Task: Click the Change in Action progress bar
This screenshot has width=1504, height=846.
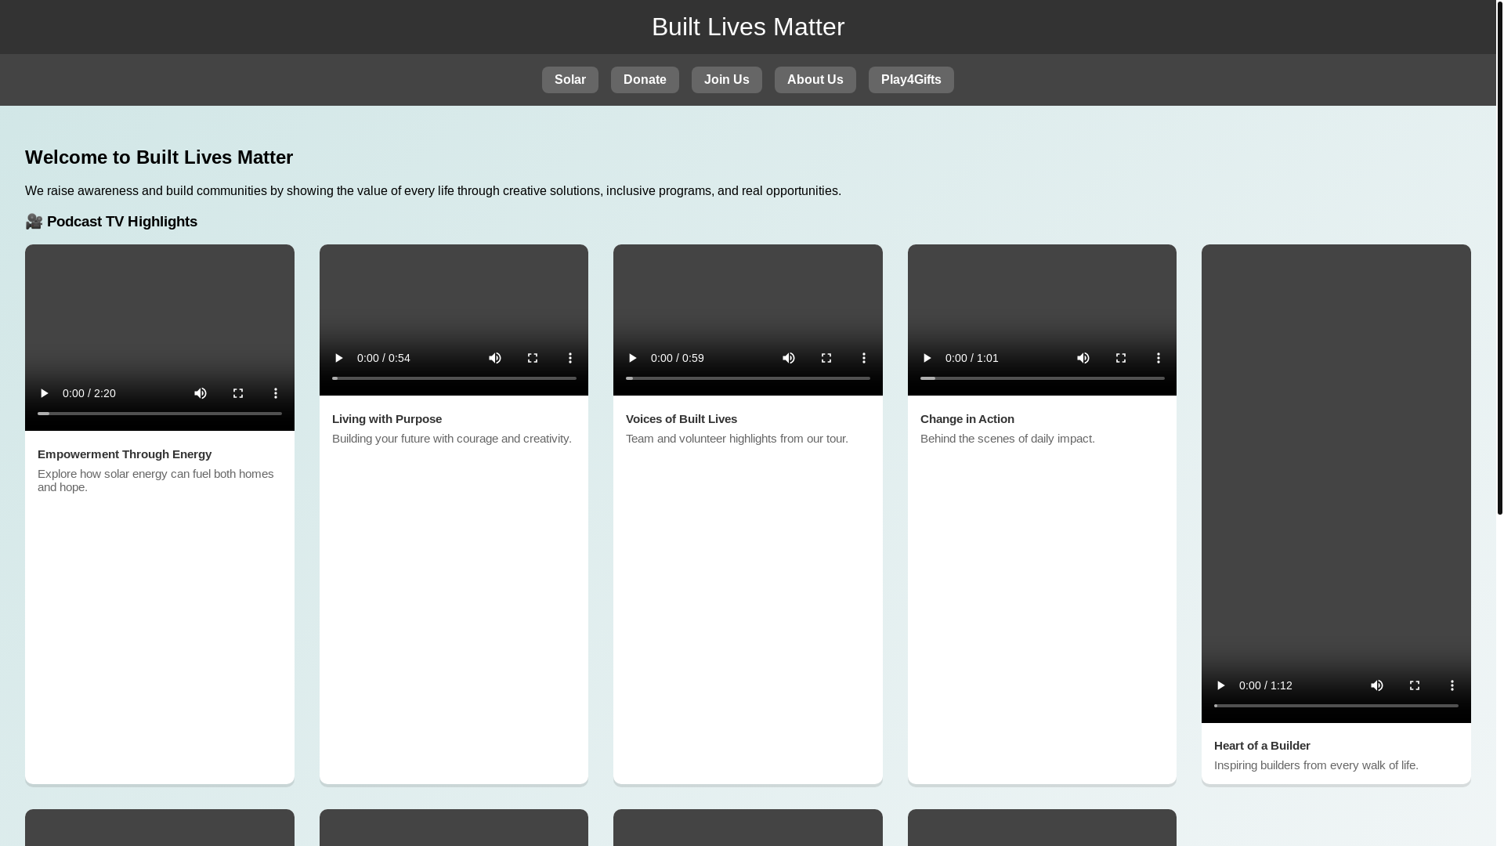Action: point(1043,378)
